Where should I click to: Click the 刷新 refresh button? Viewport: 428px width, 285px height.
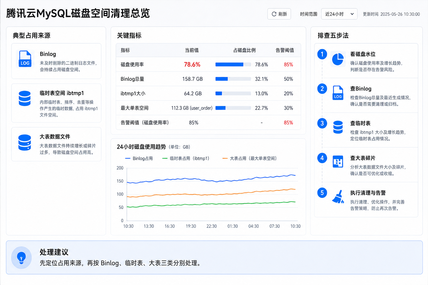pyautogui.click(x=279, y=14)
